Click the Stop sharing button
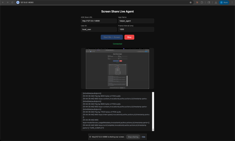This screenshot has width=235, height=141. point(133,137)
